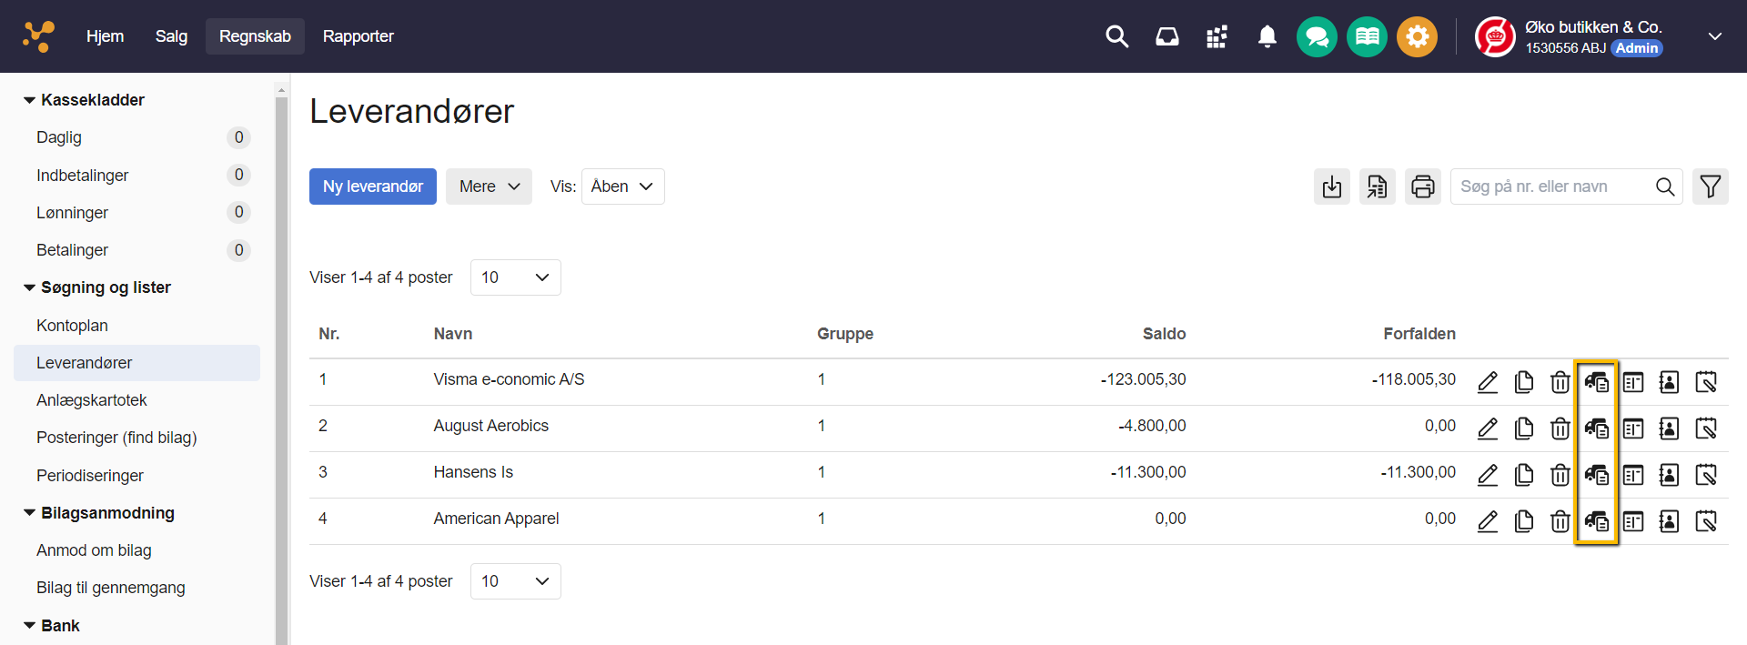Open Kontoplan in the sidebar

72,326
